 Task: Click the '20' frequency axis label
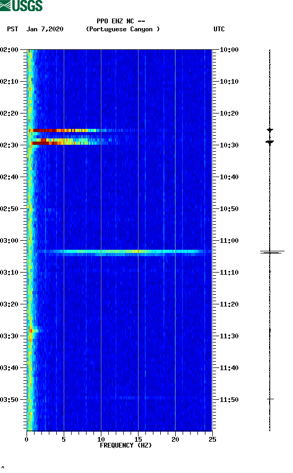click(175, 439)
